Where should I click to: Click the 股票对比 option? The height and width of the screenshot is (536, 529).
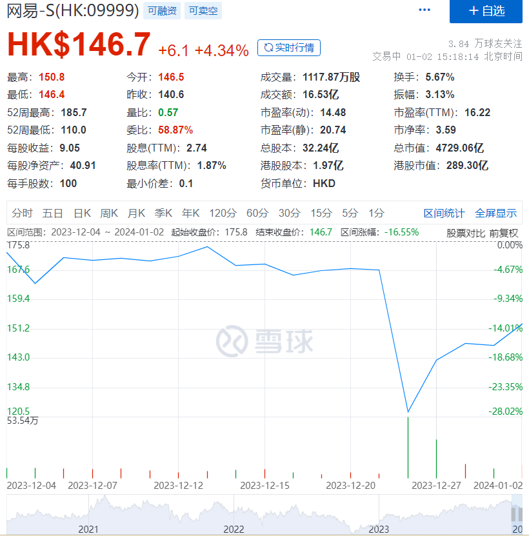[466, 233]
